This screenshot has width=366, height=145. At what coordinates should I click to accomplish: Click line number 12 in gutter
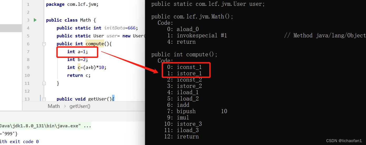click(x=27, y=91)
